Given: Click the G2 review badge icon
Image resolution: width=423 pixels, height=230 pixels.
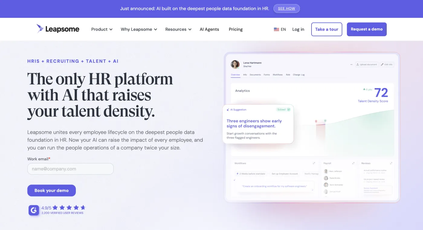Looking at the screenshot, I should point(34,210).
